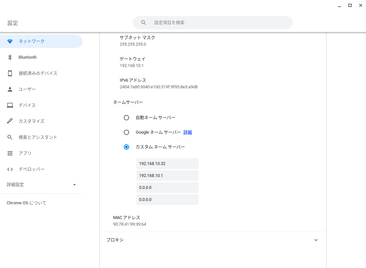
Task: Click the Bluetooth icon in sidebar
Action: click(x=10, y=57)
